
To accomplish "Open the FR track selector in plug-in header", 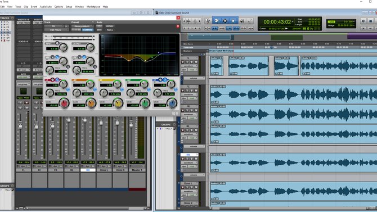I will [54, 26].
